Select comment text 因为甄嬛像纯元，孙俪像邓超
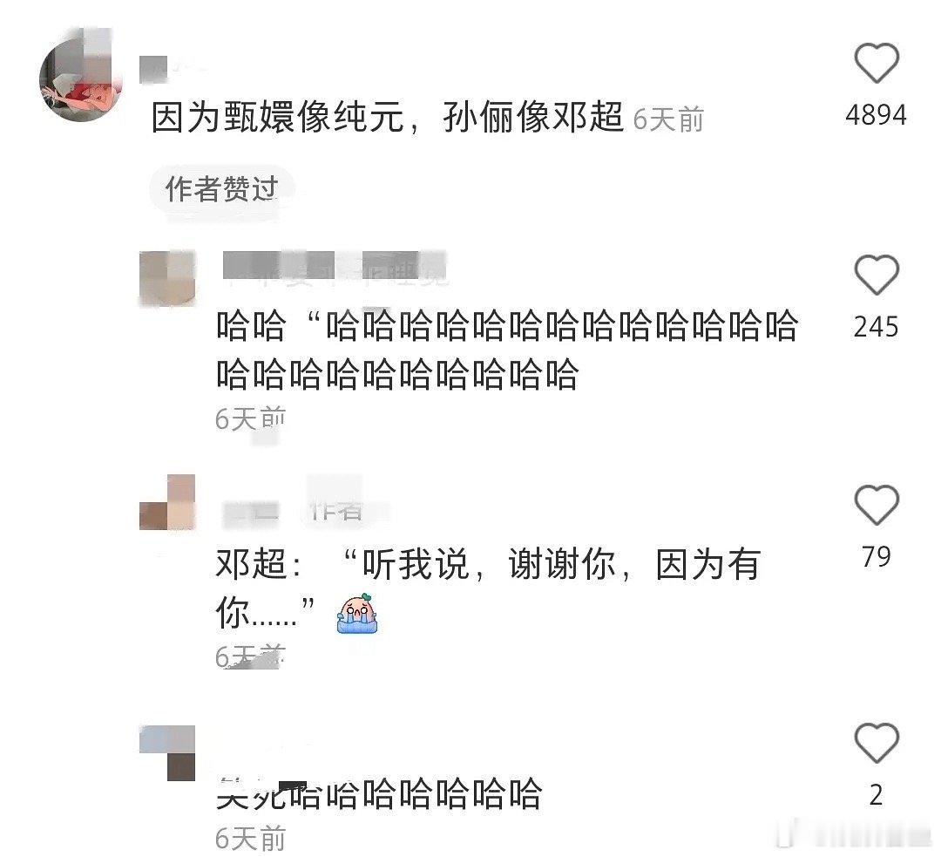Screen dimensions: 941x857 pyautogui.click(x=387, y=117)
